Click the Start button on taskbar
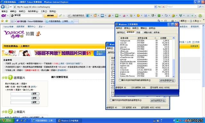This screenshot has height=123, width=205. [7, 120]
